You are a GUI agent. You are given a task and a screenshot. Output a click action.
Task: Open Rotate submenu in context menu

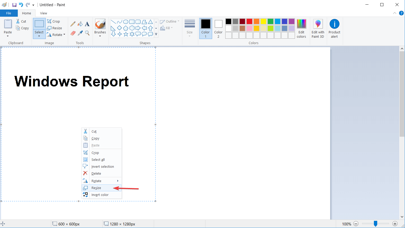101,181
